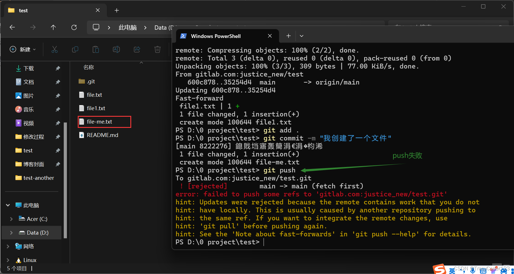Expand the 网络 tree node
This screenshot has width=514, height=274.
pyautogui.click(x=8, y=246)
